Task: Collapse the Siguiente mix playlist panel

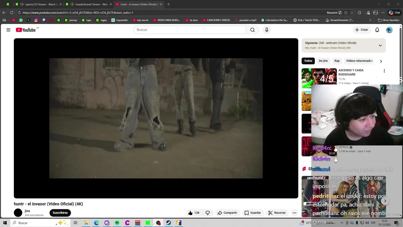Action: (x=380, y=45)
